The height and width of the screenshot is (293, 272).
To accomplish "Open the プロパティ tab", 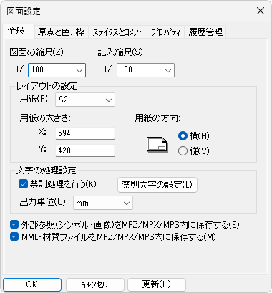I will 165,32.
